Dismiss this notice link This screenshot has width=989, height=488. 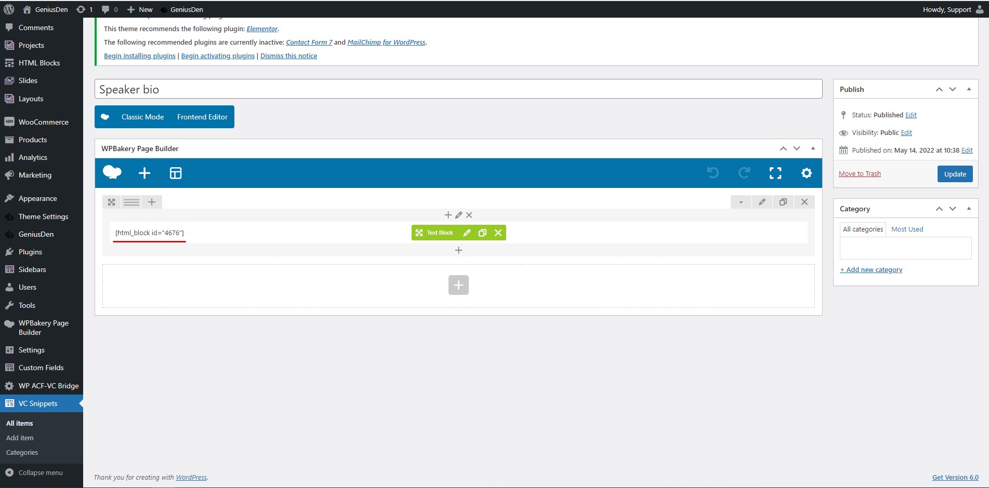pyautogui.click(x=288, y=56)
